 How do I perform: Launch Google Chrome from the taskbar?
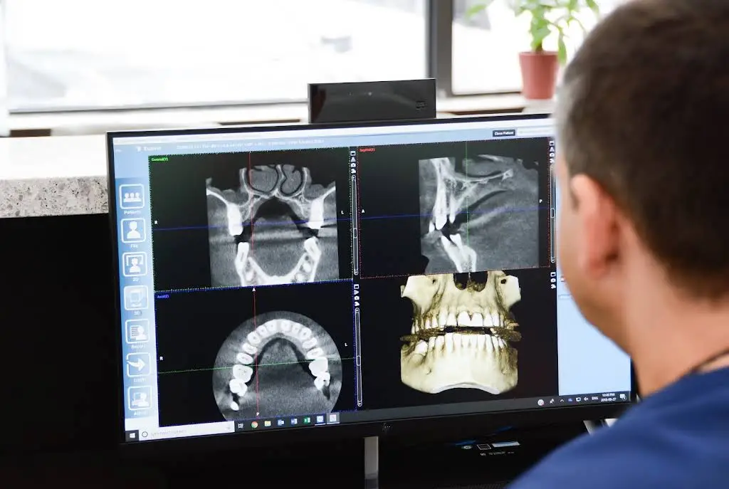[254, 424]
